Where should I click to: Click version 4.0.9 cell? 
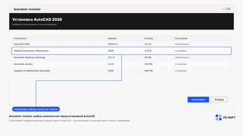[111, 64]
